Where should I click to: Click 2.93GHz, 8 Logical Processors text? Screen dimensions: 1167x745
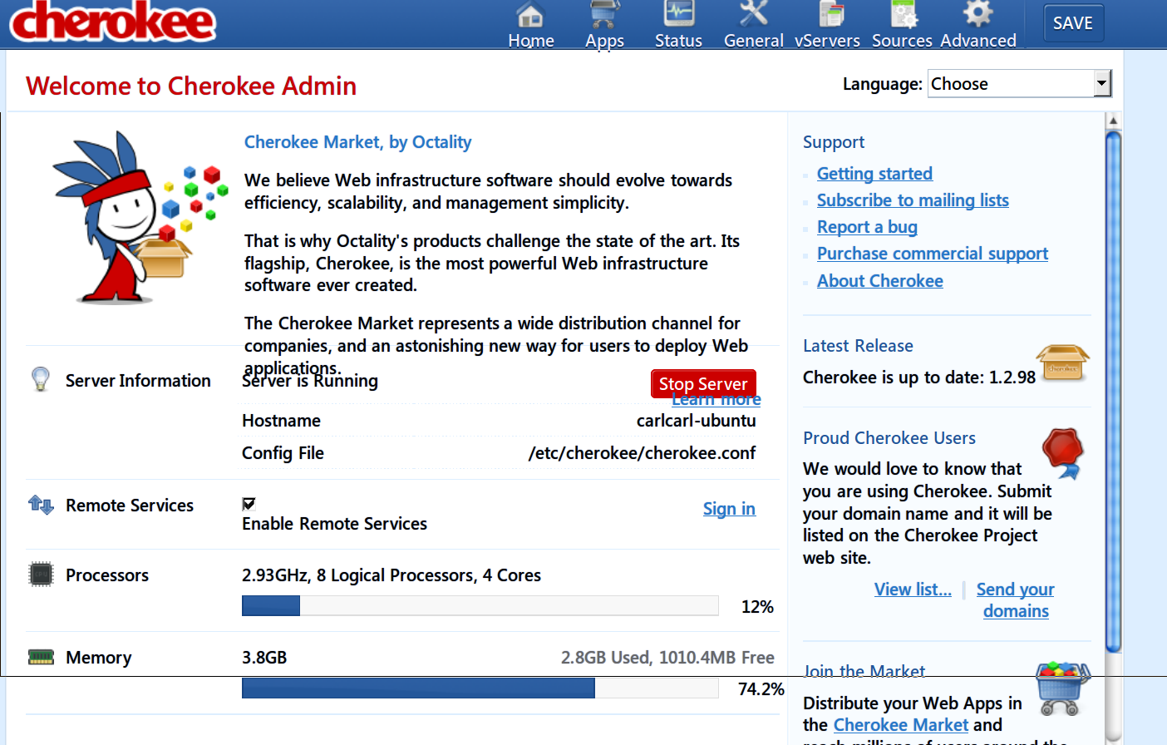pyautogui.click(x=391, y=575)
